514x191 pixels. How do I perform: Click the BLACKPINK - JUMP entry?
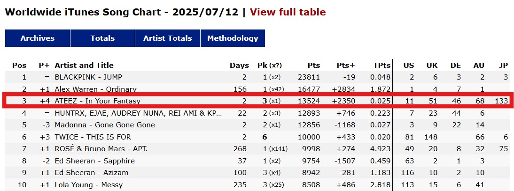click(88, 77)
